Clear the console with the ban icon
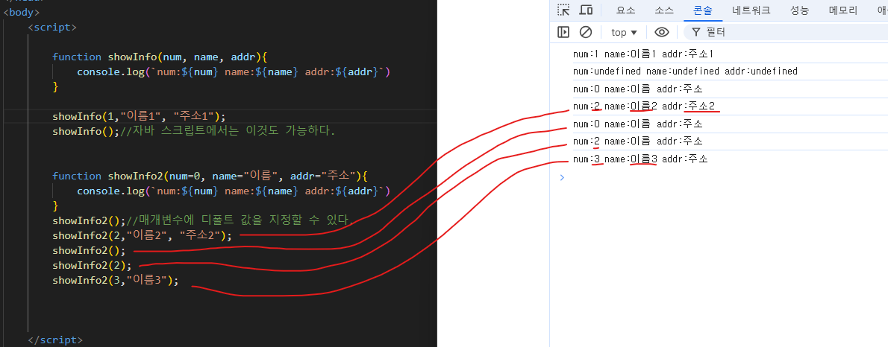The height and width of the screenshot is (347, 888). [x=586, y=32]
